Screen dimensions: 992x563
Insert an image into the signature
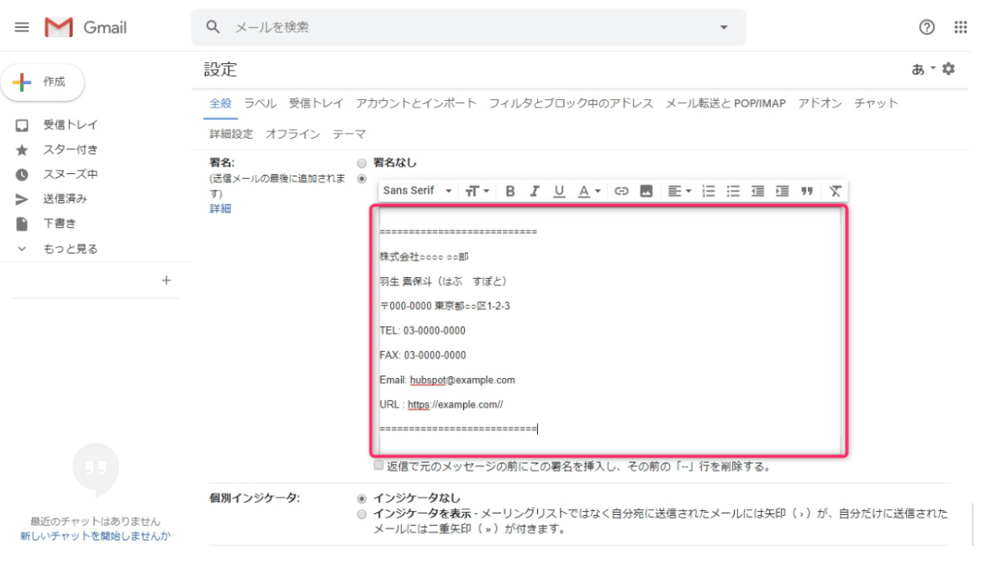645,191
